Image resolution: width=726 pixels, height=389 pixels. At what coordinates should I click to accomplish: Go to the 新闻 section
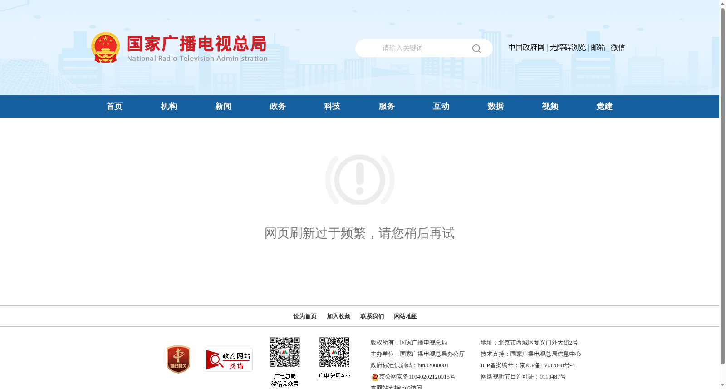click(223, 107)
